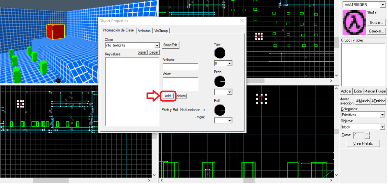The width and height of the screenshot is (388, 184).
Task: Toggle the SmartEdit button
Action: coord(170,45)
